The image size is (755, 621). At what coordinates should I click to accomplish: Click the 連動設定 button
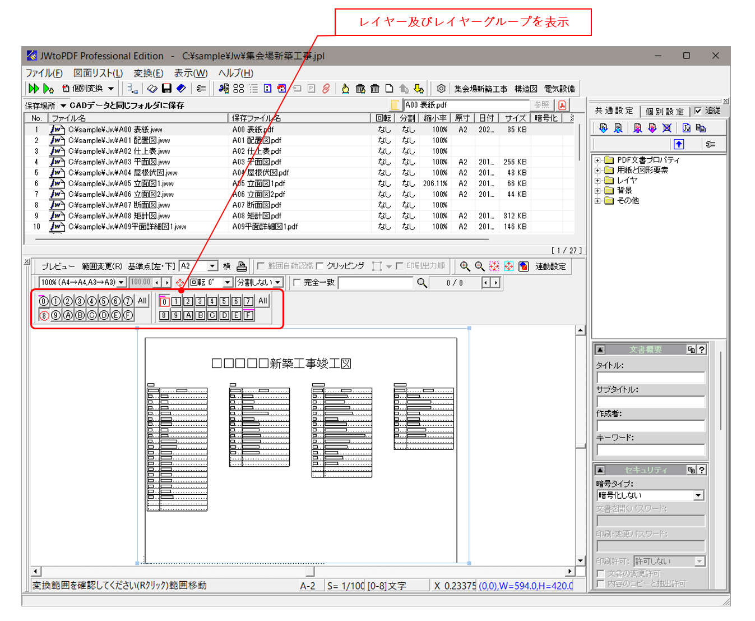[550, 266]
